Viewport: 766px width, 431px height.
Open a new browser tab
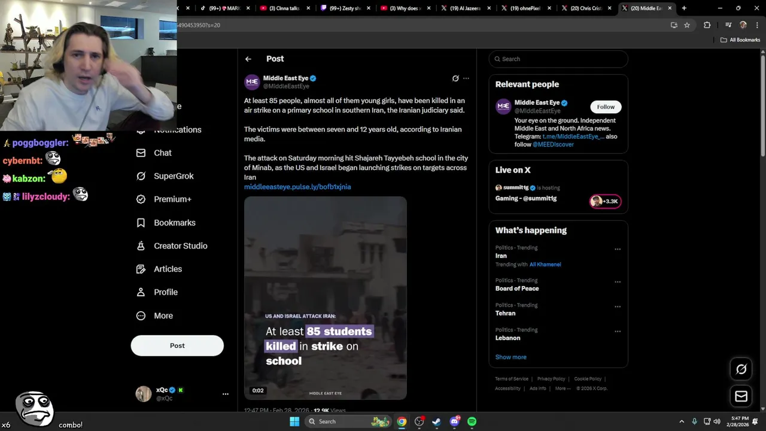click(x=684, y=8)
